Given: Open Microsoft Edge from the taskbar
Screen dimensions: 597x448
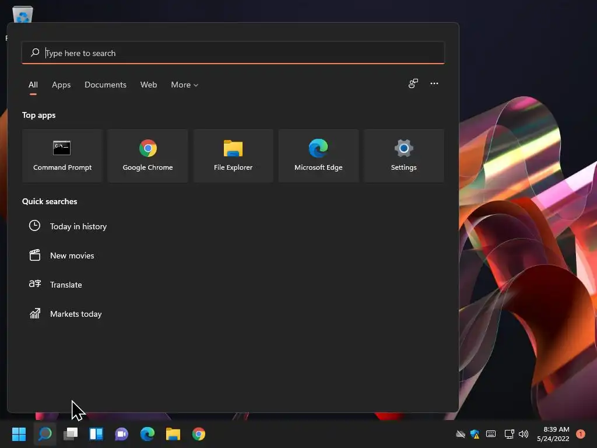Looking at the screenshot, I should (x=148, y=434).
